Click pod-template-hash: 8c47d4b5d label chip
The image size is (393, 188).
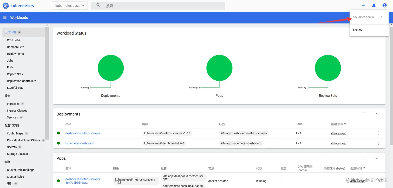[x=183, y=186]
